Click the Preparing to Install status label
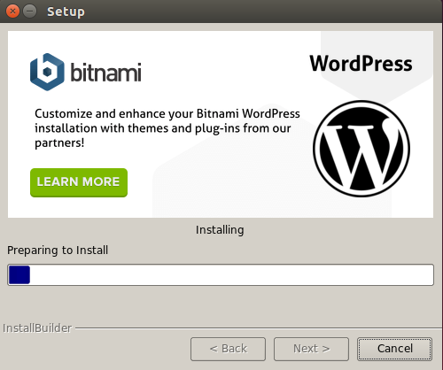This screenshot has width=443, height=370. pyautogui.click(x=58, y=251)
